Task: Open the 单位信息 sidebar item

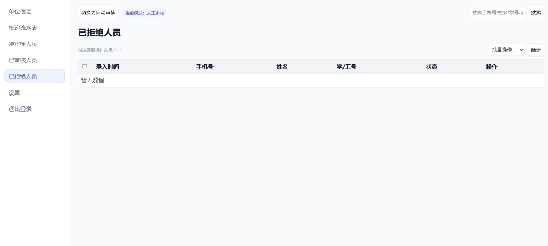Action: pos(20,11)
